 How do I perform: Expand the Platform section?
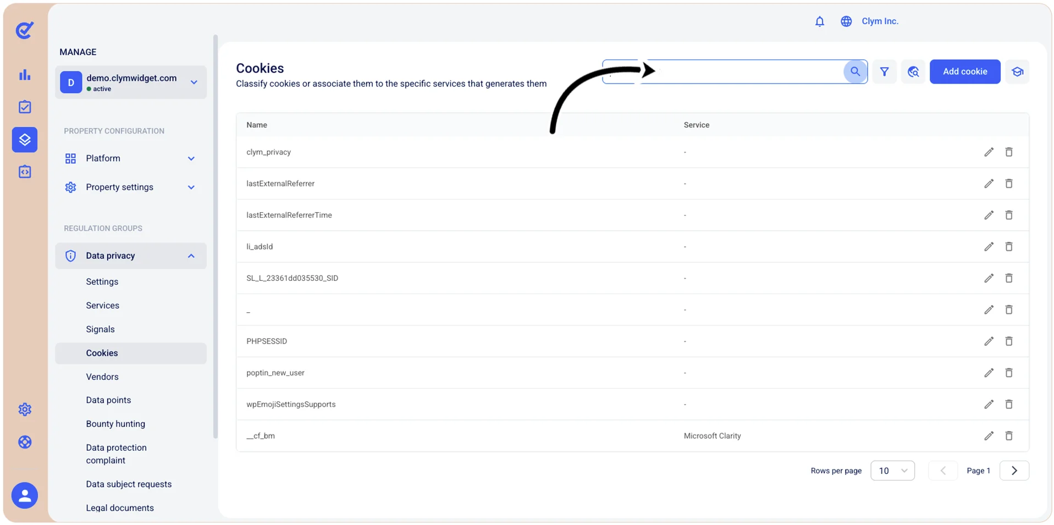(131, 158)
